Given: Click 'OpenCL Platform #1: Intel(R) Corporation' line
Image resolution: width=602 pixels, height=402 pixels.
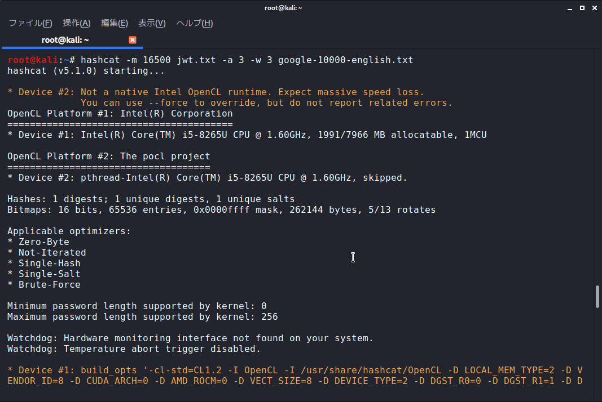Looking at the screenshot, I should pos(120,113).
